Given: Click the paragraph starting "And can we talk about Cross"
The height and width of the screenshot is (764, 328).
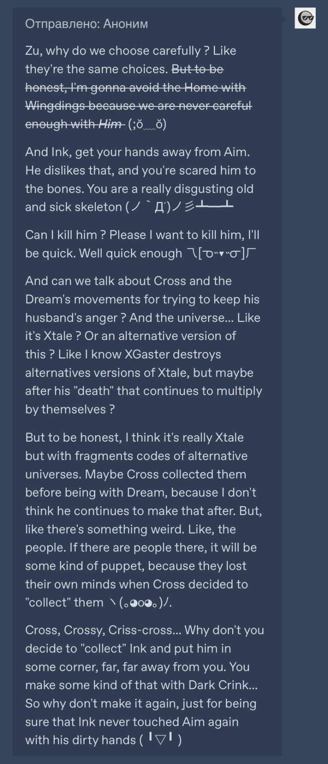Looking at the screenshot, I should [x=143, y=345].
